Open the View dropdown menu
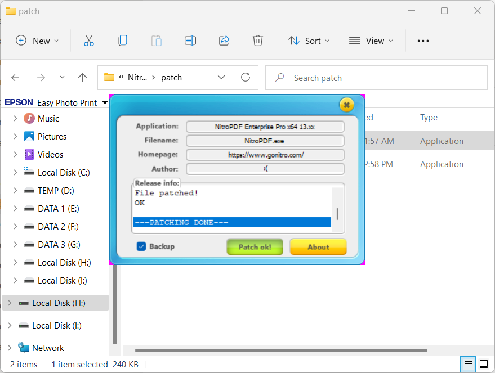Viewport: 495px width, 373px height. coord(371,41)
